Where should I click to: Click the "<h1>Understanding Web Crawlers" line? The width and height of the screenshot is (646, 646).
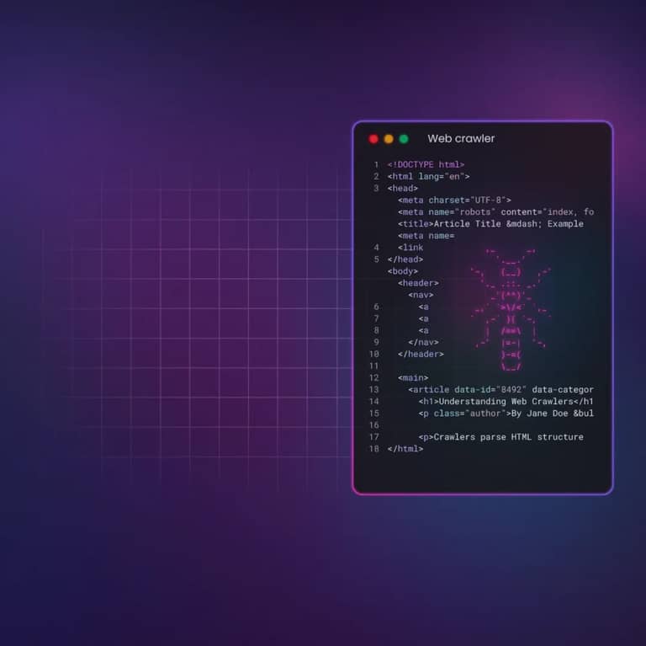coord(506,402)
